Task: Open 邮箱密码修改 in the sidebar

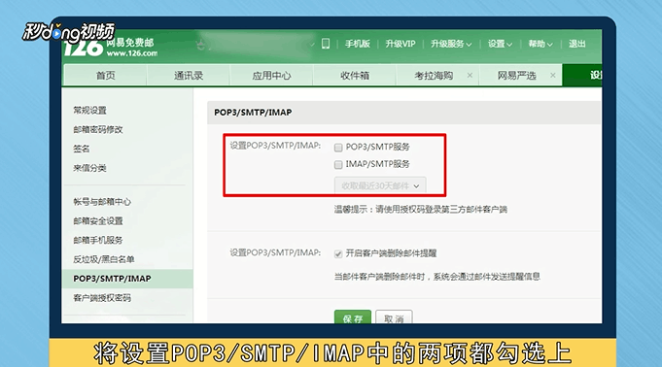Action: click(98, 129)
